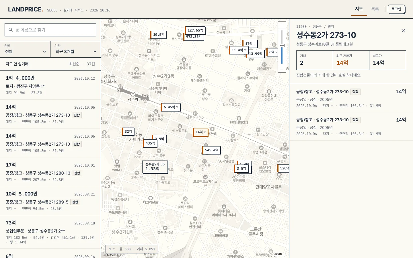413x258 pixels.
Task: Click the 레이블갤러리 place icon
Action: (x=200, y=76)
